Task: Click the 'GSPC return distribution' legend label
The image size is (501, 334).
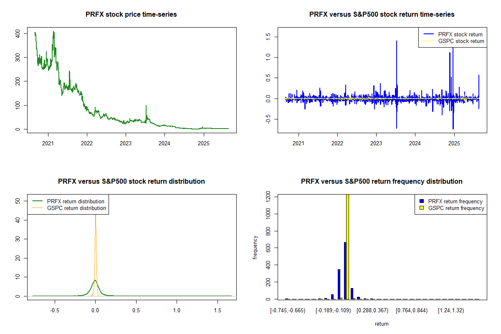Action: (x=76, y=208)
